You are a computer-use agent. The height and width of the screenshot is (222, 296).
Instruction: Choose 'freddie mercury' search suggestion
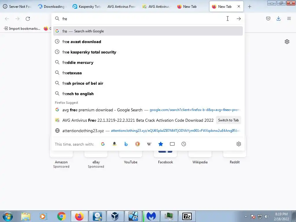pos(148,62)
